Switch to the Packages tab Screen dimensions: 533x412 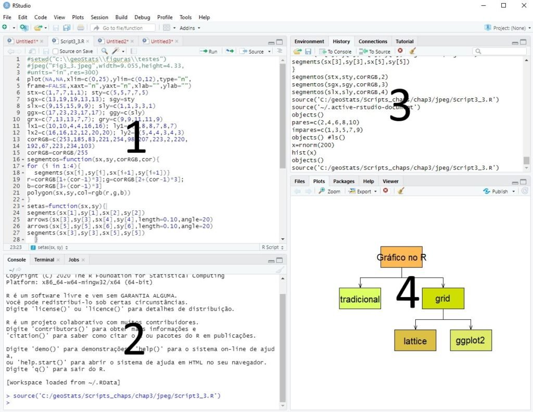tap(344, 181)
